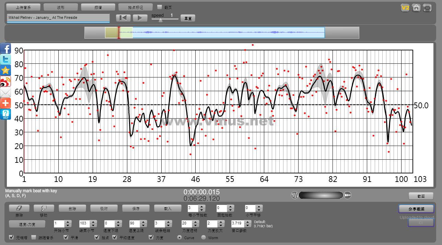Click the home icon button
Screen dimensions: 442x245
tap(416, 8)
